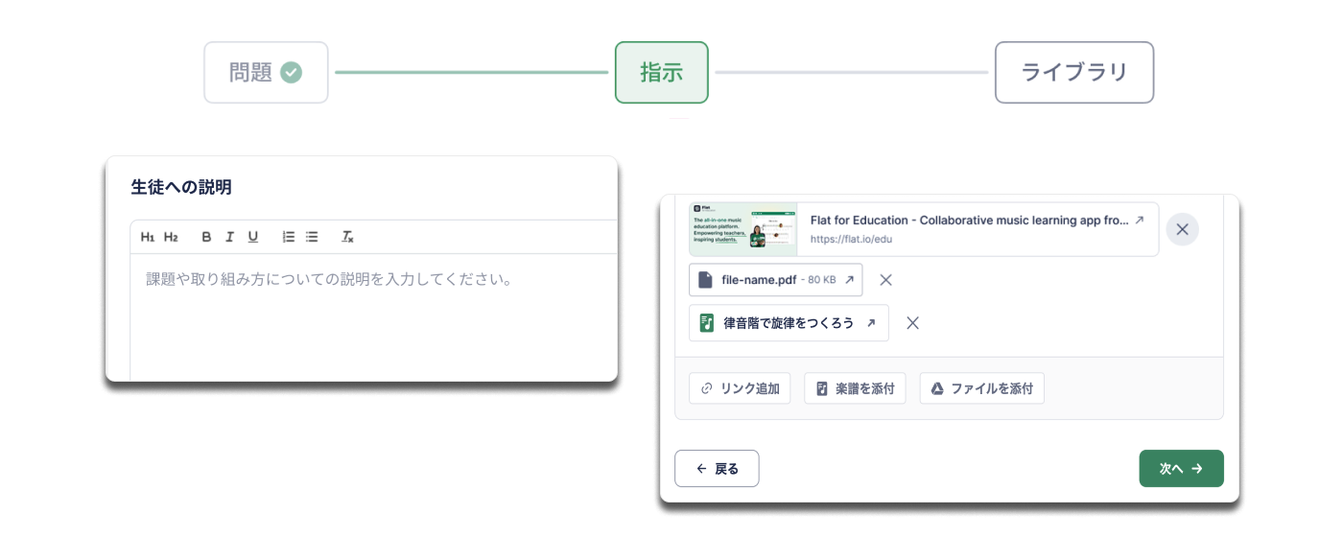Open the 律音階で旋律をつくろう score attachment
Screen dimensions: 1343x537
pos(789,323)
